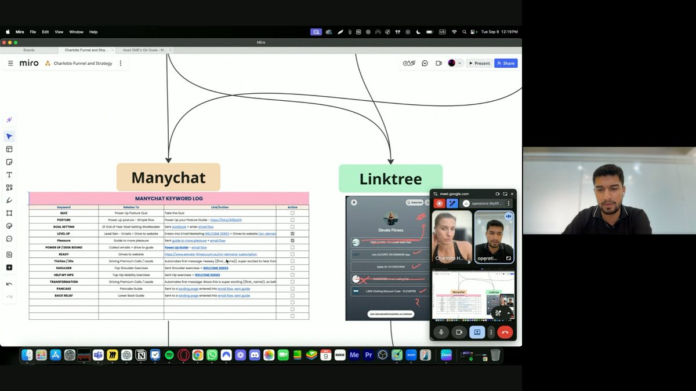Mute microphone in Google Meet window
Viewport: 696px width, 391px height.
441,332
